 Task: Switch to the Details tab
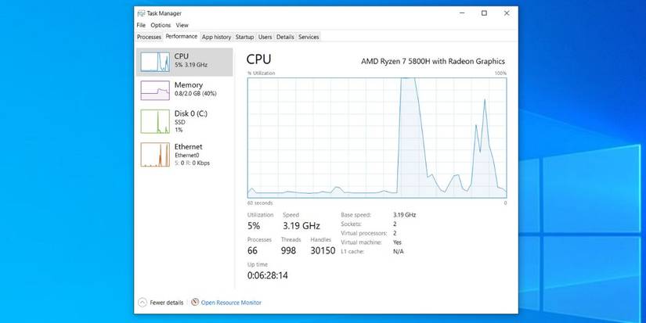(285, 37)
